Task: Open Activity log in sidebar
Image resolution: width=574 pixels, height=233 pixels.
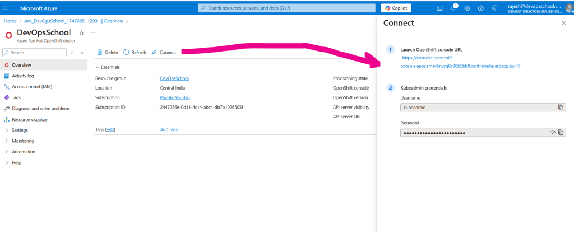Action: [x=22, y=76]
